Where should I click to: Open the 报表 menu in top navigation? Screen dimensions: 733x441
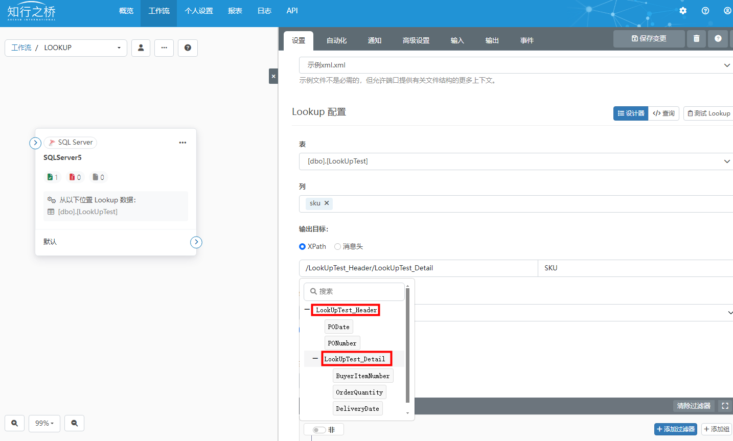tap(235, 11)
